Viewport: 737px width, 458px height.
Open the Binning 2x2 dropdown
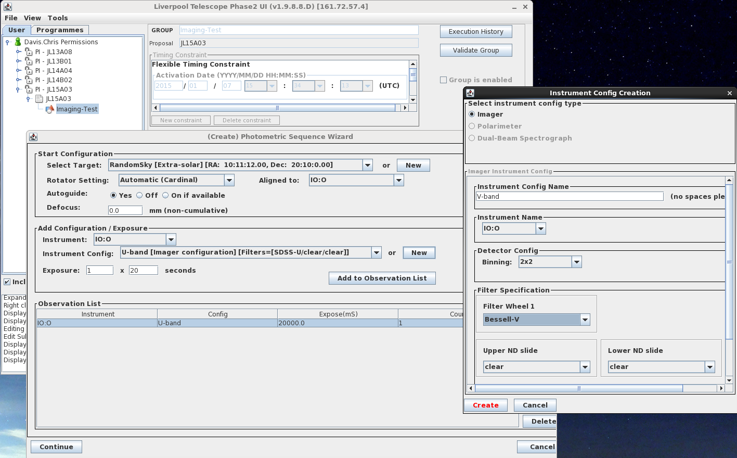pyautogui.click(x=577, y=262)
